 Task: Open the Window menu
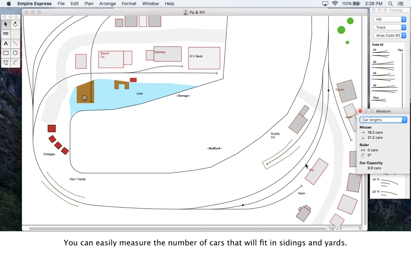coord(151,3)
